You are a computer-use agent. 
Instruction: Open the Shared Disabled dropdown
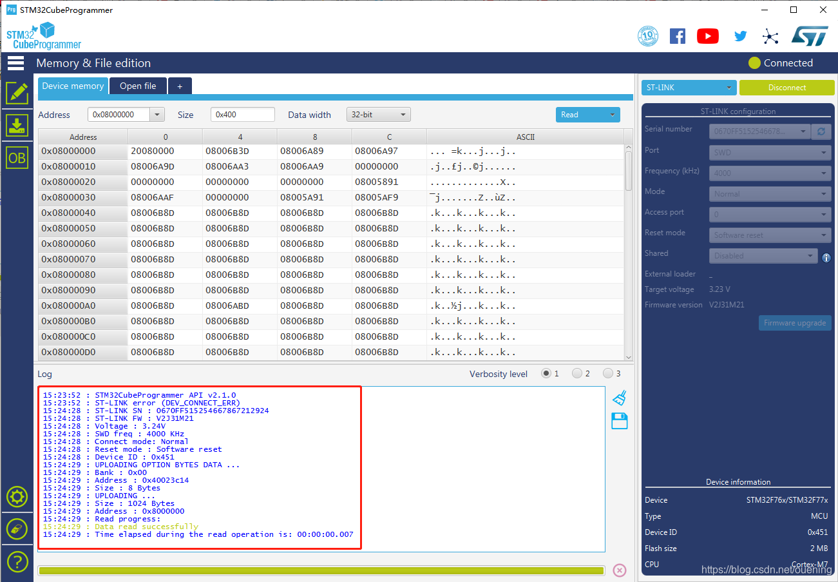pyautogui.click(x=764, y=256)
